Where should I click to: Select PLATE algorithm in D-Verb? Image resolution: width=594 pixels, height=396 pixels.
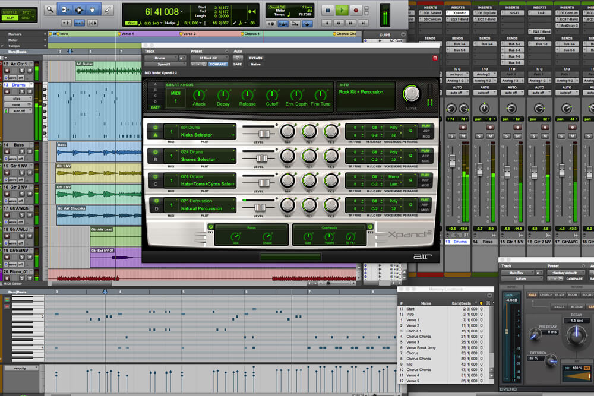[x=560, y=295]
